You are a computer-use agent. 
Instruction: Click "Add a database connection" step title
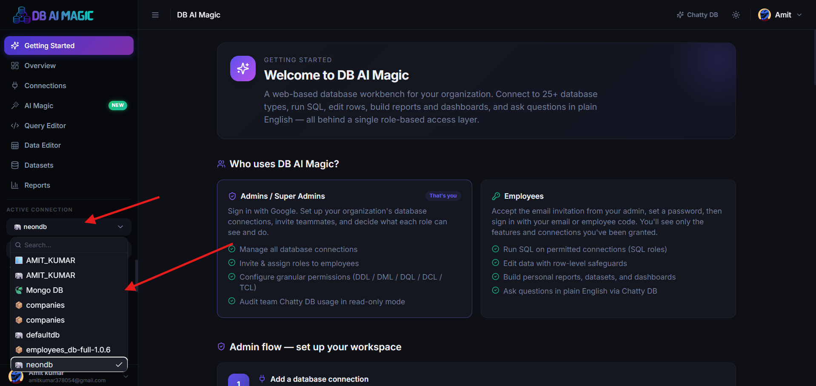pos(320,379)
